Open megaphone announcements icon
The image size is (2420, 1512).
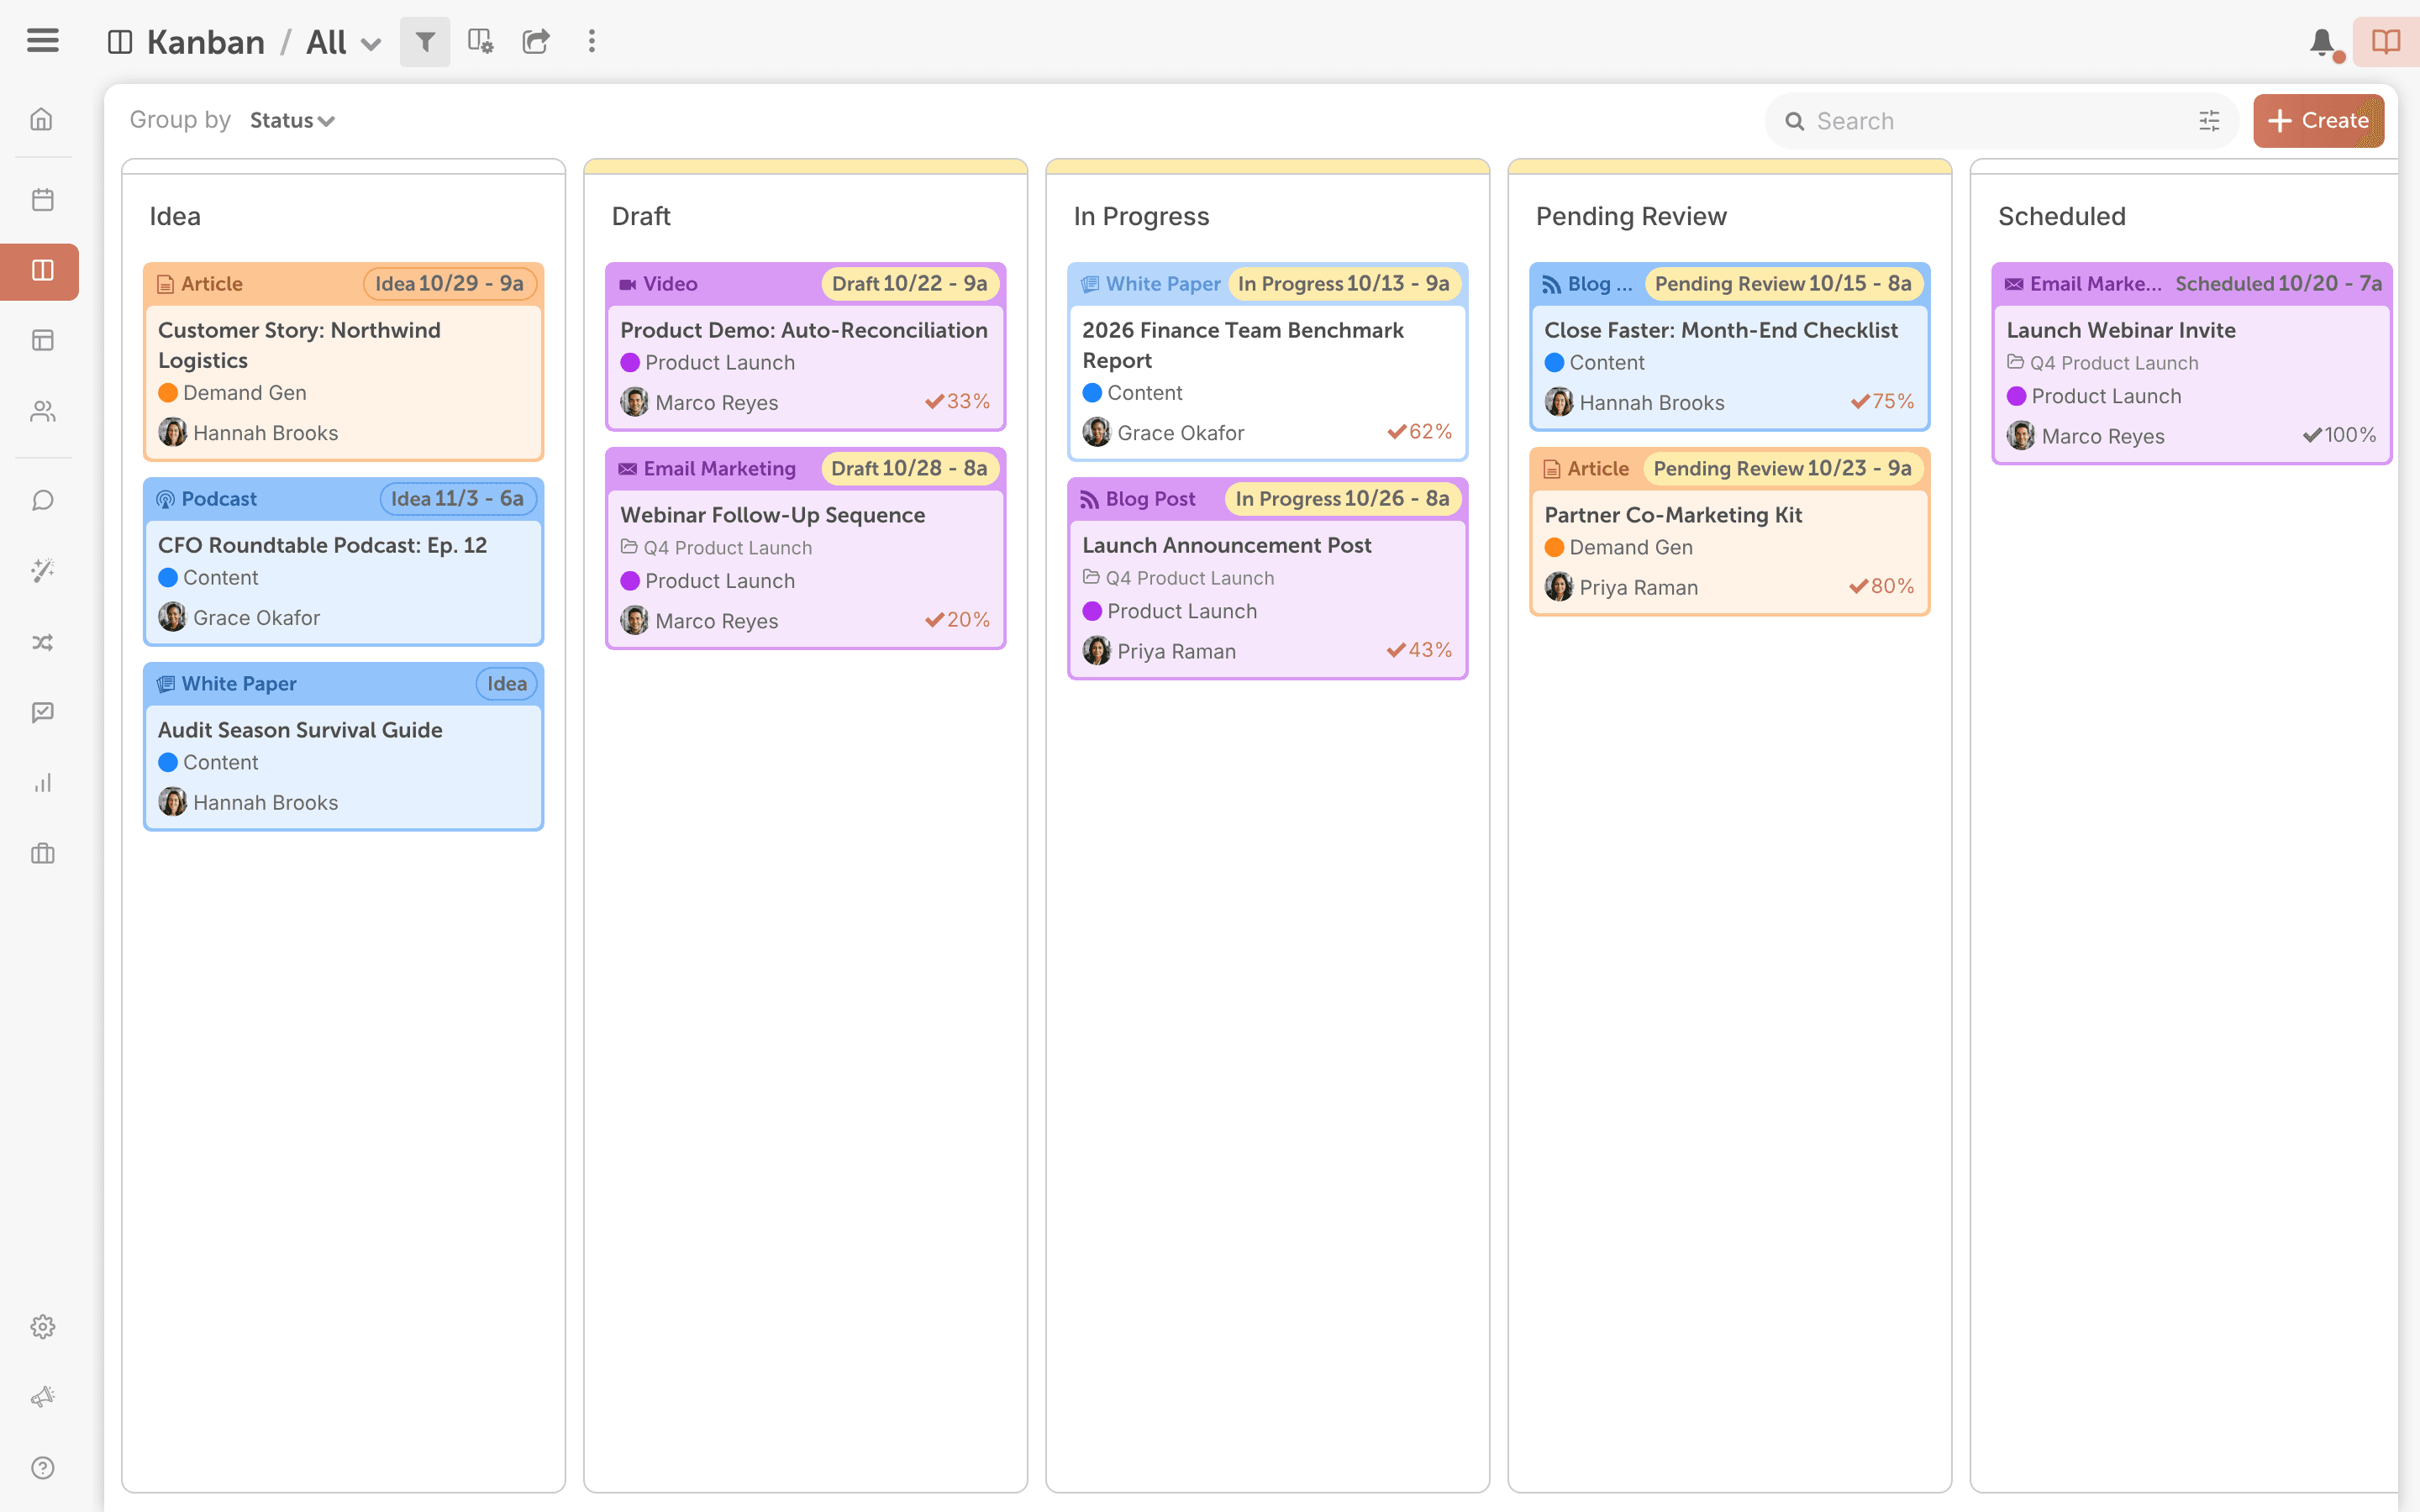click(42, 1397)
